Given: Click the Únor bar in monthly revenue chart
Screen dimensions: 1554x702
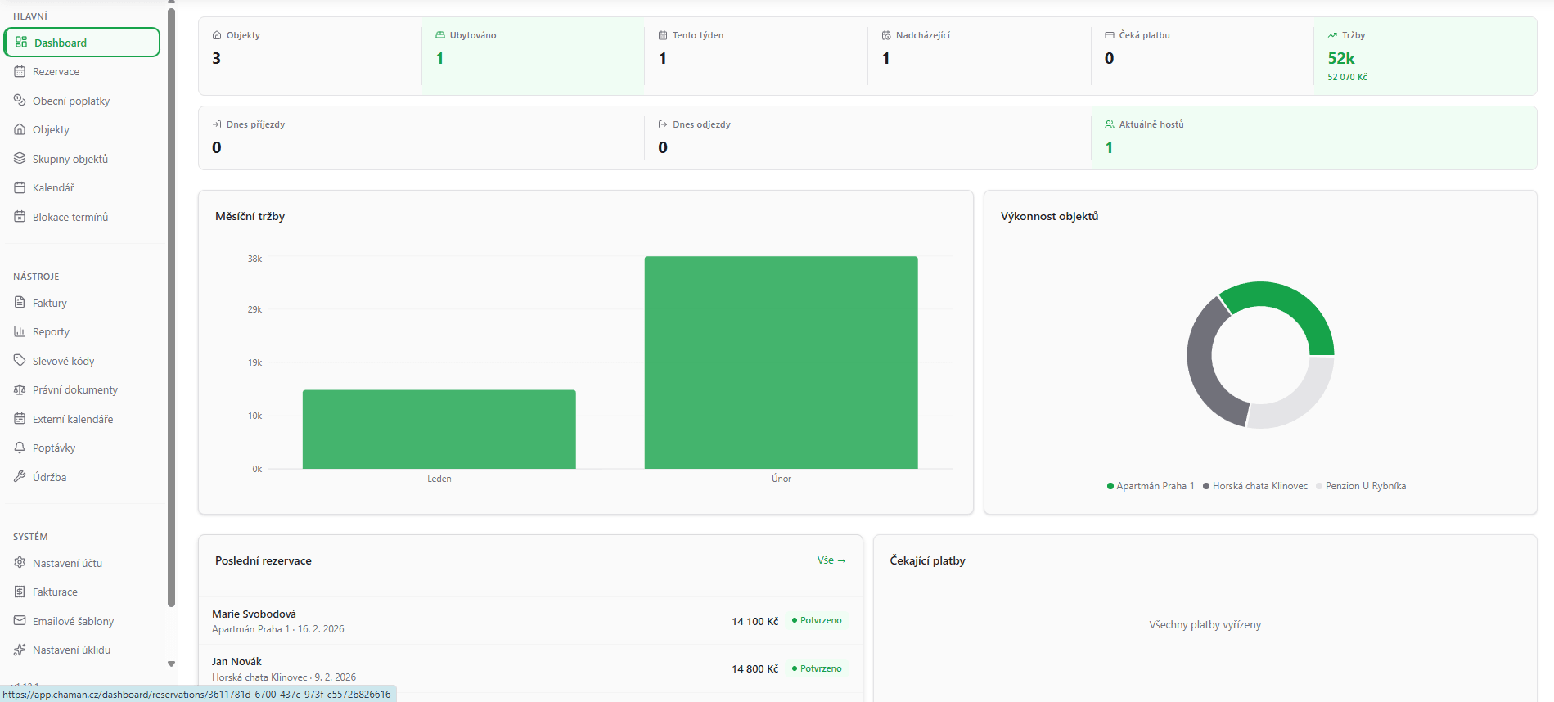Looking at the screenshot, I should pyautogui.click(x=781, y=362).
